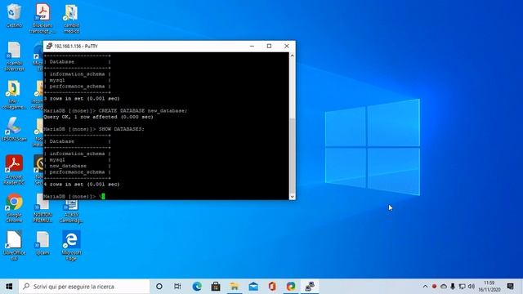Launch Microsoft Edge from the taskbar
Image resolution: width=523 pixels, height=294 pixels.
(197, 287)
